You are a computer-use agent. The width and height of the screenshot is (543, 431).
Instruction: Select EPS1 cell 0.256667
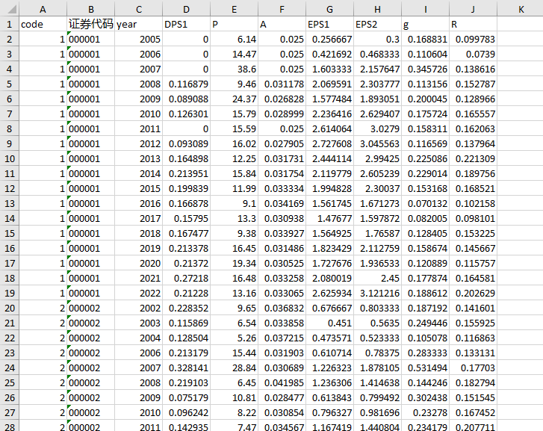329,39
